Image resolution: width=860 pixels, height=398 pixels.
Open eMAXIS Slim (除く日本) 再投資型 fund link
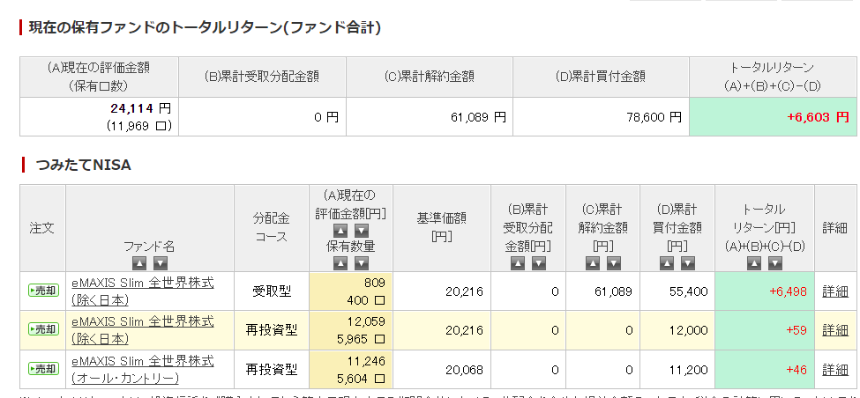143,330
